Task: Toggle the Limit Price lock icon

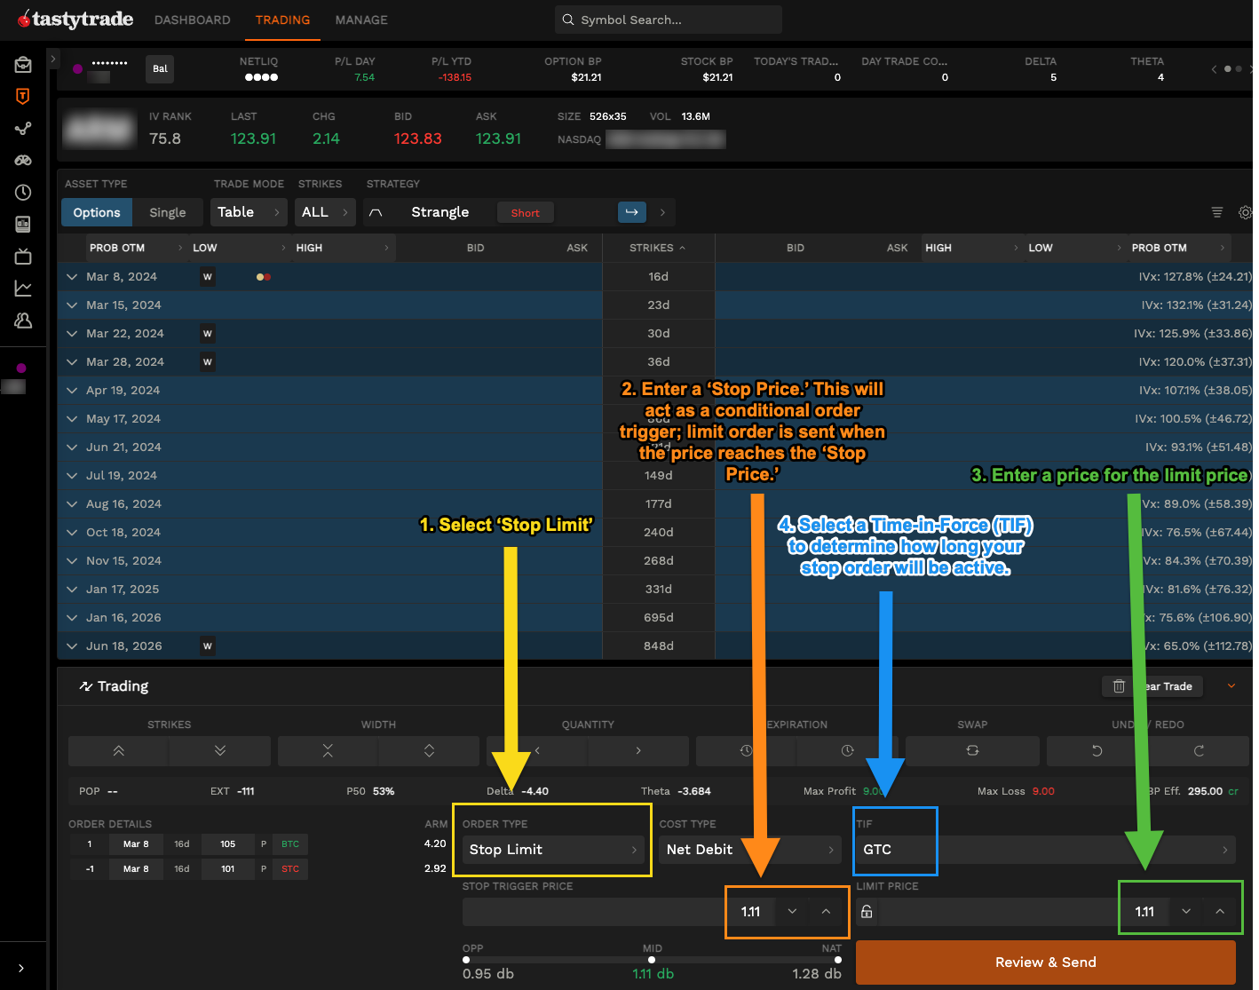Action: (x=867, y=912)
